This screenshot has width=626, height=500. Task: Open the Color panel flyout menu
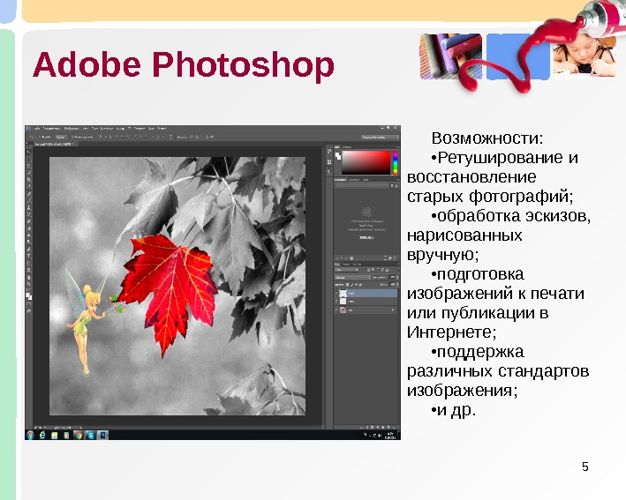[x=397, y=147]
